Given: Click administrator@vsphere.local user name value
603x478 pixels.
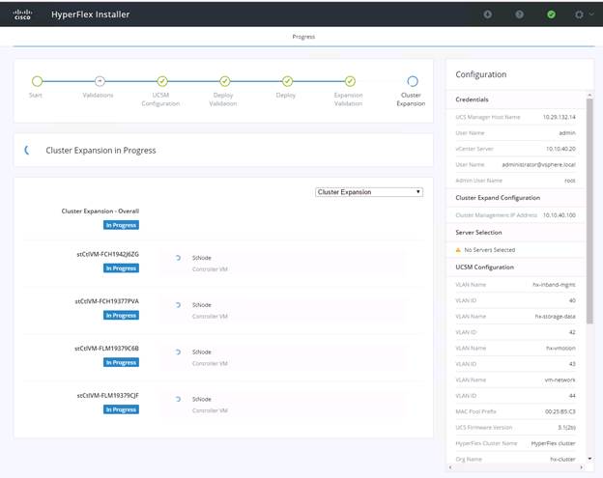Looking at the screenshot, I should click(x=539, y=164).
